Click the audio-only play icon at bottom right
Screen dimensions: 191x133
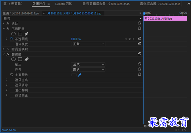point(177,130)
